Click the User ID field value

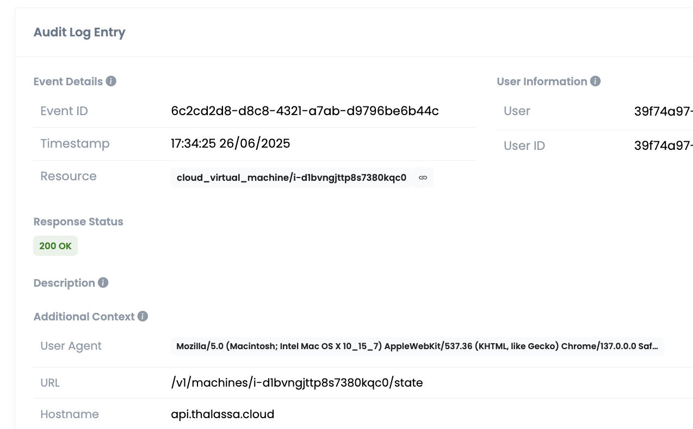coord(663,146)
